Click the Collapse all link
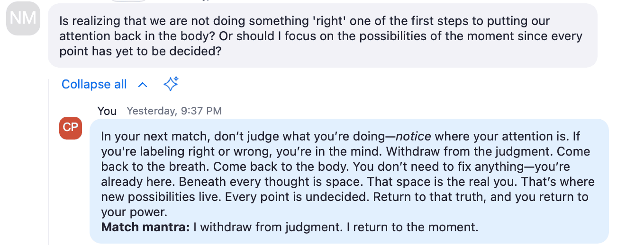The image size is (617, 245). point(94,84)
